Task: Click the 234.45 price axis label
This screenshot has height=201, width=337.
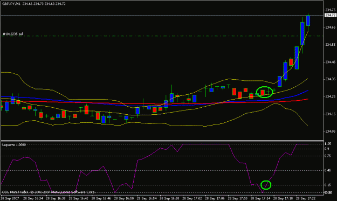Action: [331, 62]
